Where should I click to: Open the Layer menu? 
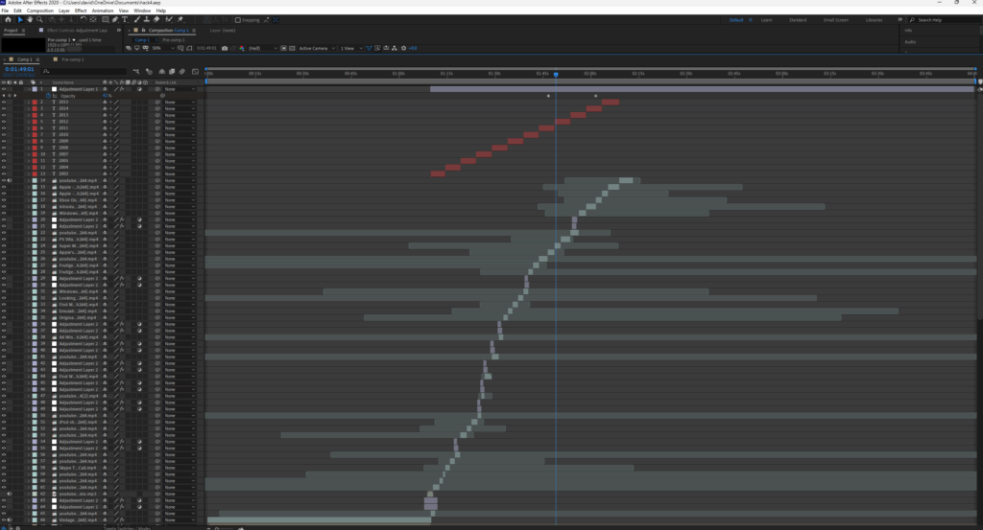point(64,11)
